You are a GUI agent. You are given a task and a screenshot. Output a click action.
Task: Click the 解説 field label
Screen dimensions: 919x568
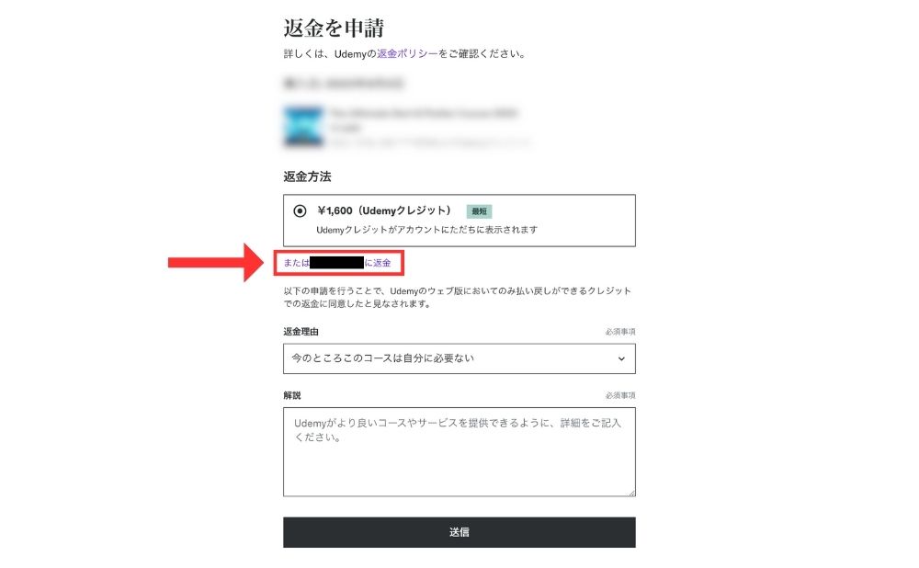click(x=292, y=395)
